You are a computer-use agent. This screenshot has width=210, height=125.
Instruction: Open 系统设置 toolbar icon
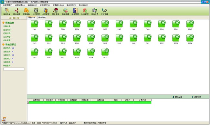(95, 12)
